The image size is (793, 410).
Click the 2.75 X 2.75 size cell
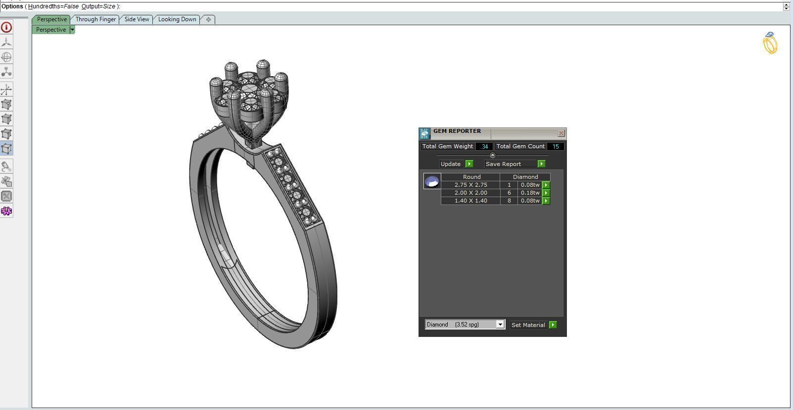tap(470, 185)
